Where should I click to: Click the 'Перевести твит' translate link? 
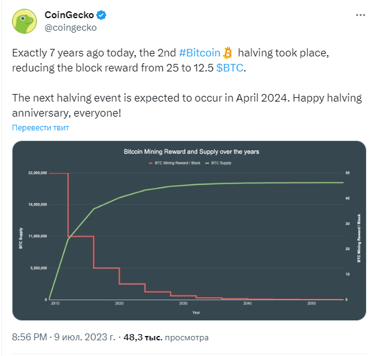pos(41,127)
